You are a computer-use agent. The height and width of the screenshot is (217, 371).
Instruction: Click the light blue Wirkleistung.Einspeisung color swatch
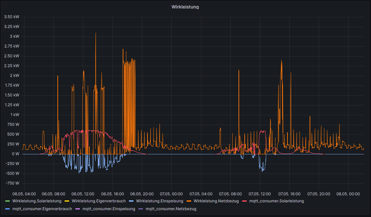(132, 201)
